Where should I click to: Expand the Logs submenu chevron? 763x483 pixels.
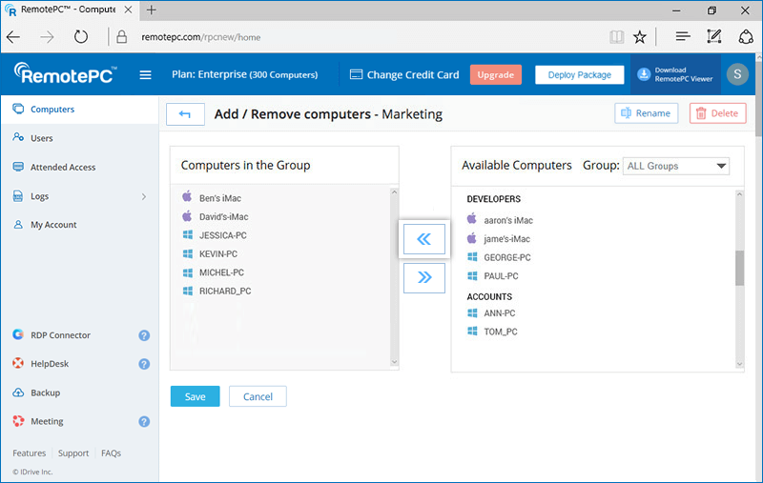click(144, 196)
